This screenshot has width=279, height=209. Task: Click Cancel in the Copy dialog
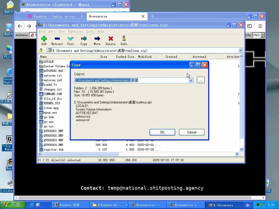pyautogui.click(x=192, y=132)
